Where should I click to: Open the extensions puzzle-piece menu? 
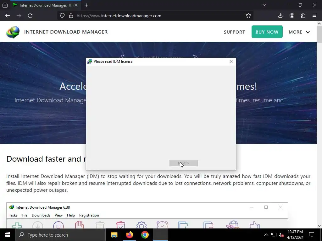click(303, 16)
